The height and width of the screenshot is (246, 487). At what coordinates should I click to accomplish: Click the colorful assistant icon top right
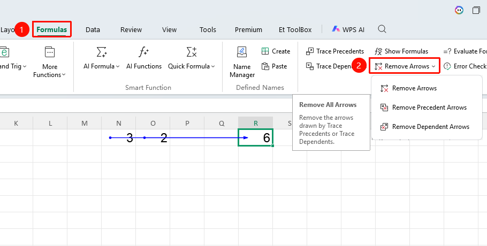459,10
